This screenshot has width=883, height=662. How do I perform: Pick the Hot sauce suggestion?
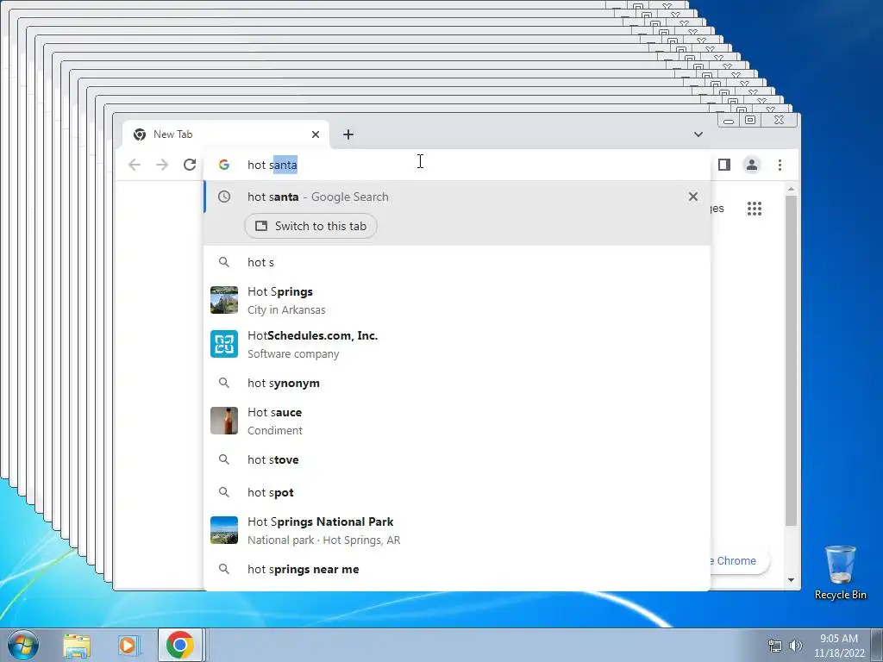[457, 421]
